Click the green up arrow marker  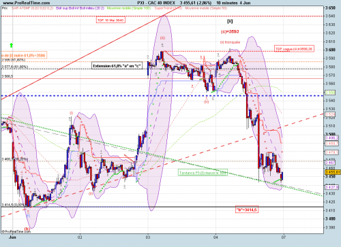pos(12,45)
